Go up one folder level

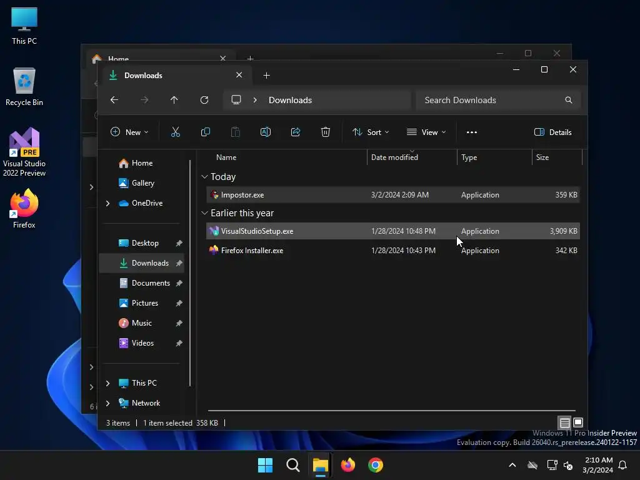point(174,100)
